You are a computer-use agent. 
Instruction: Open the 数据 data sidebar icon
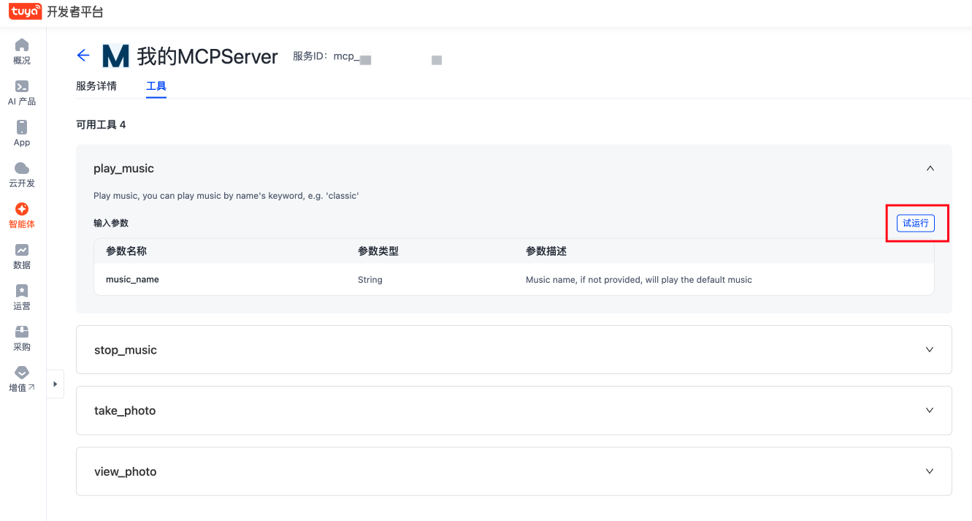pos(22,256)
